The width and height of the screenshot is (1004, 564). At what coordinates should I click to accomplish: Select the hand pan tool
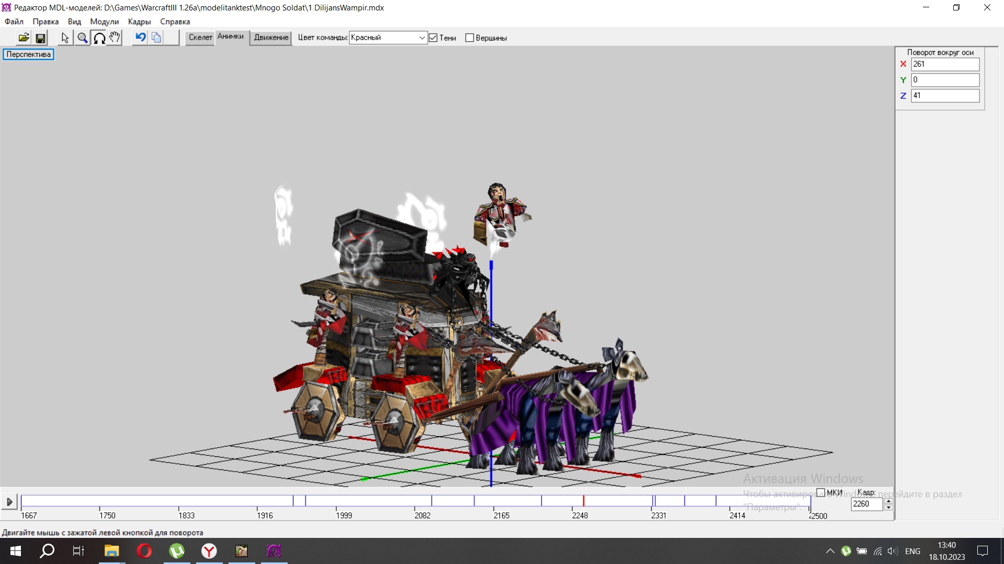tap(115, 38)
